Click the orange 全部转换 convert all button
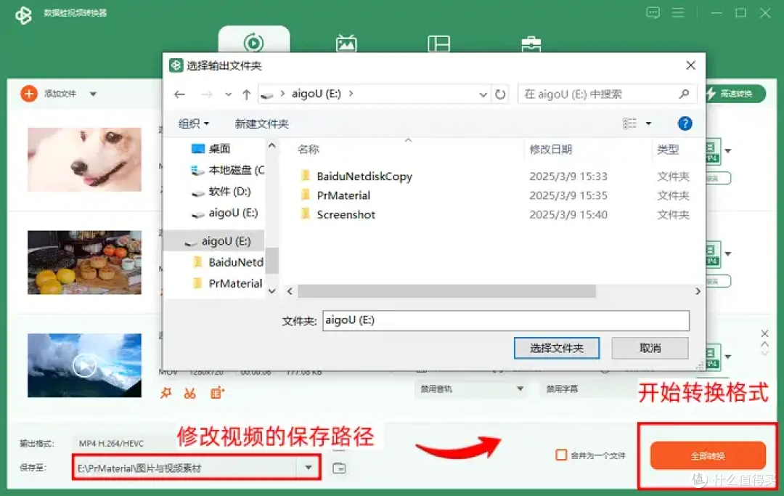The height and width of the screenshot is (496, 784). [708, 455]
